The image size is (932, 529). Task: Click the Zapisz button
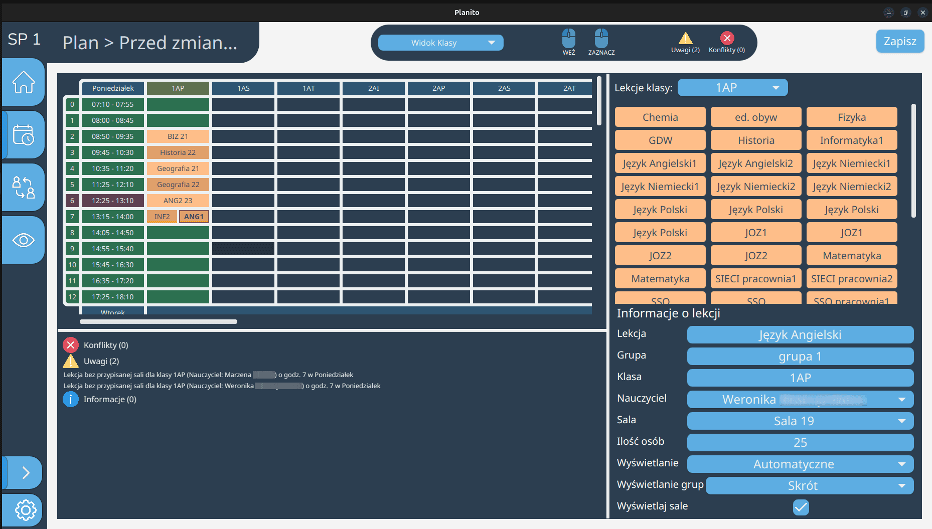point(900,41)
